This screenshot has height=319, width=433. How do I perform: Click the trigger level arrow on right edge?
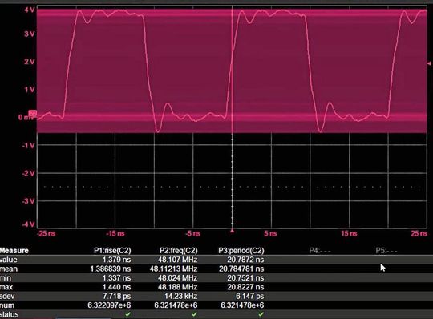click(429, 63)
